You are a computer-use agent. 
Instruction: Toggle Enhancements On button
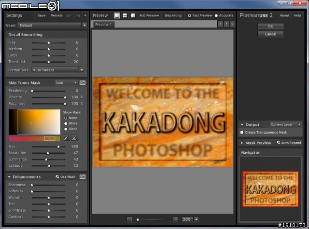pos(83,176)
